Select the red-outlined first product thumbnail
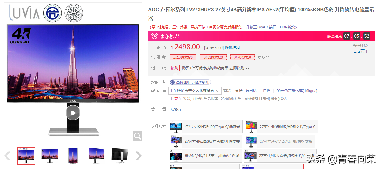 (26, 156)
